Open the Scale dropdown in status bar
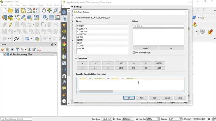This screenshot has width=216, height=121. click(133, 119)
